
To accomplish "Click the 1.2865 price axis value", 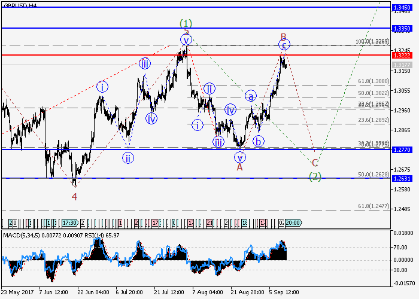I will coord(402,130).
